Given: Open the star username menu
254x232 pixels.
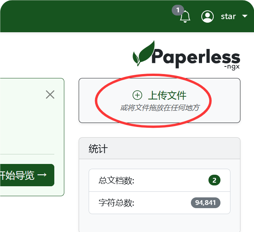Looking at the screenshot, I should coord(228,17).
